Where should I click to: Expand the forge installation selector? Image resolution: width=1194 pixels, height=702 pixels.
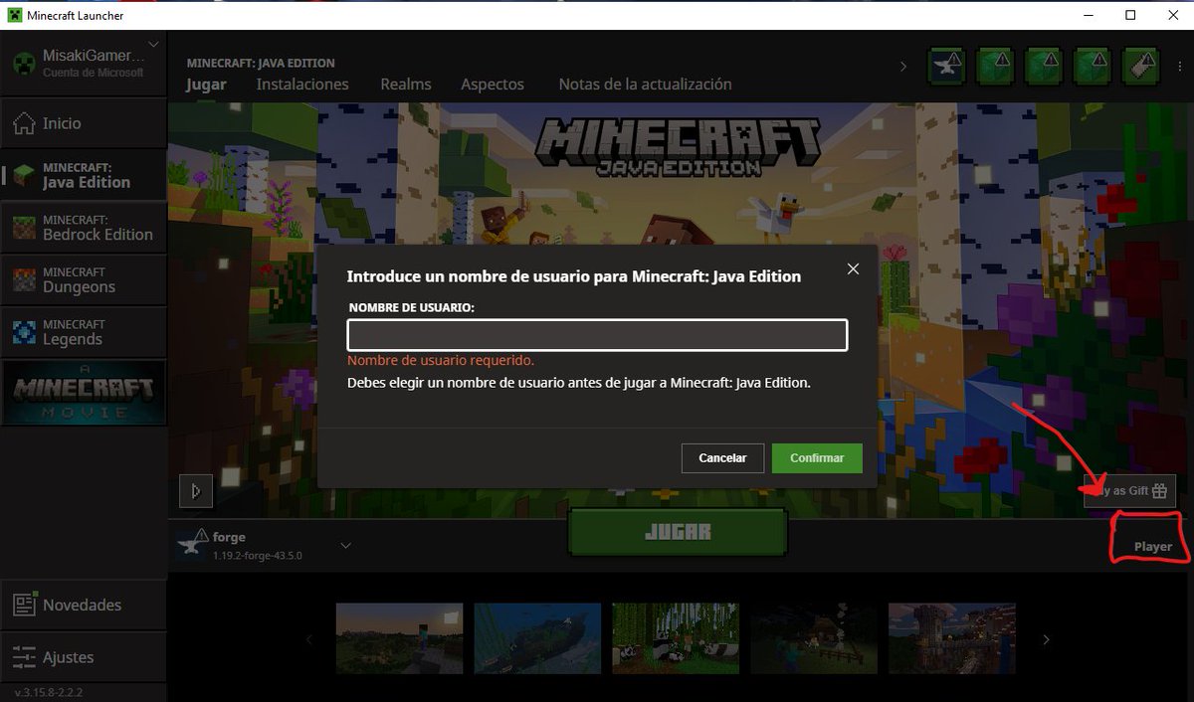pyautogui.click(x=346, y=546)
